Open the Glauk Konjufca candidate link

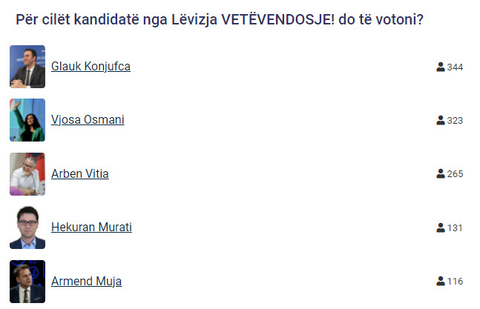click(x=91, y=67)
